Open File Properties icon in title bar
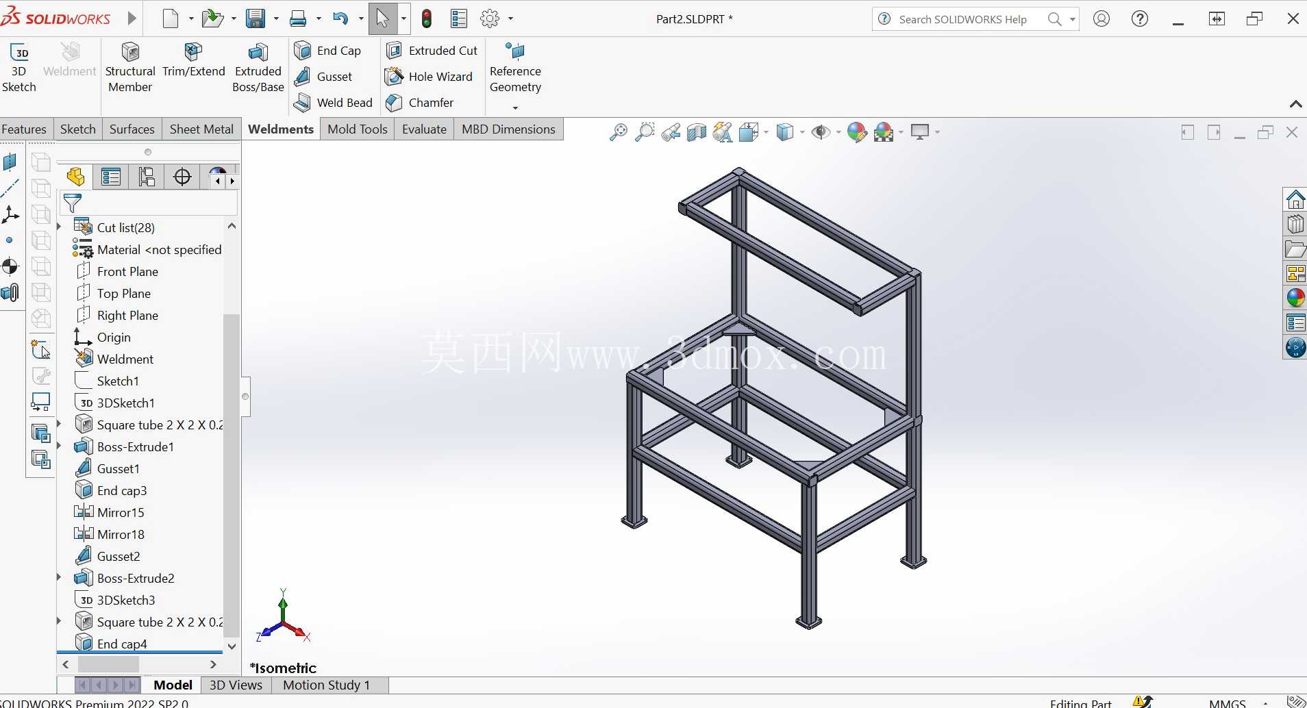 coord(459,18)
